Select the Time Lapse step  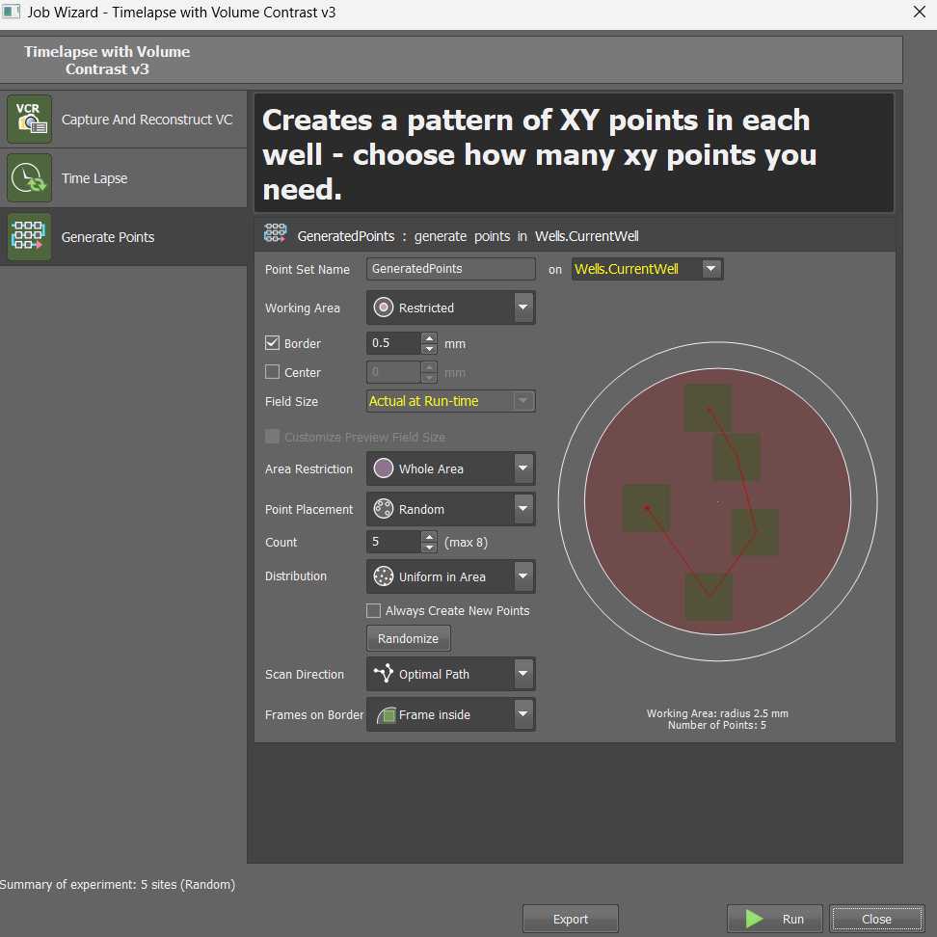pos(94,178)
